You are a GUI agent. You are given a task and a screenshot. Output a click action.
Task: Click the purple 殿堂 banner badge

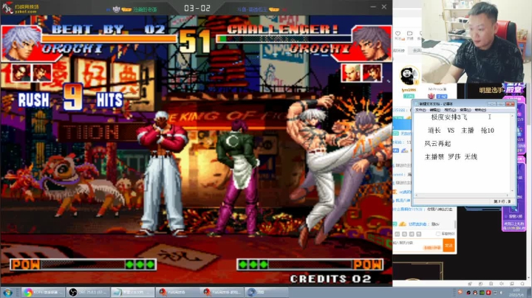[x=515, y=89]
